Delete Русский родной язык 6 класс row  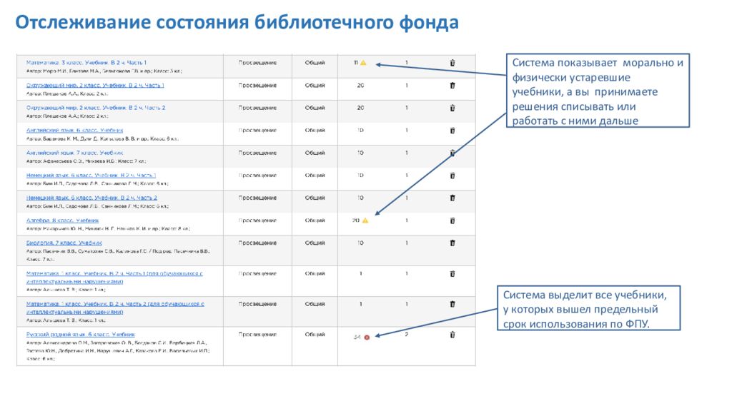pyautogui.click(x=452, y=335)
